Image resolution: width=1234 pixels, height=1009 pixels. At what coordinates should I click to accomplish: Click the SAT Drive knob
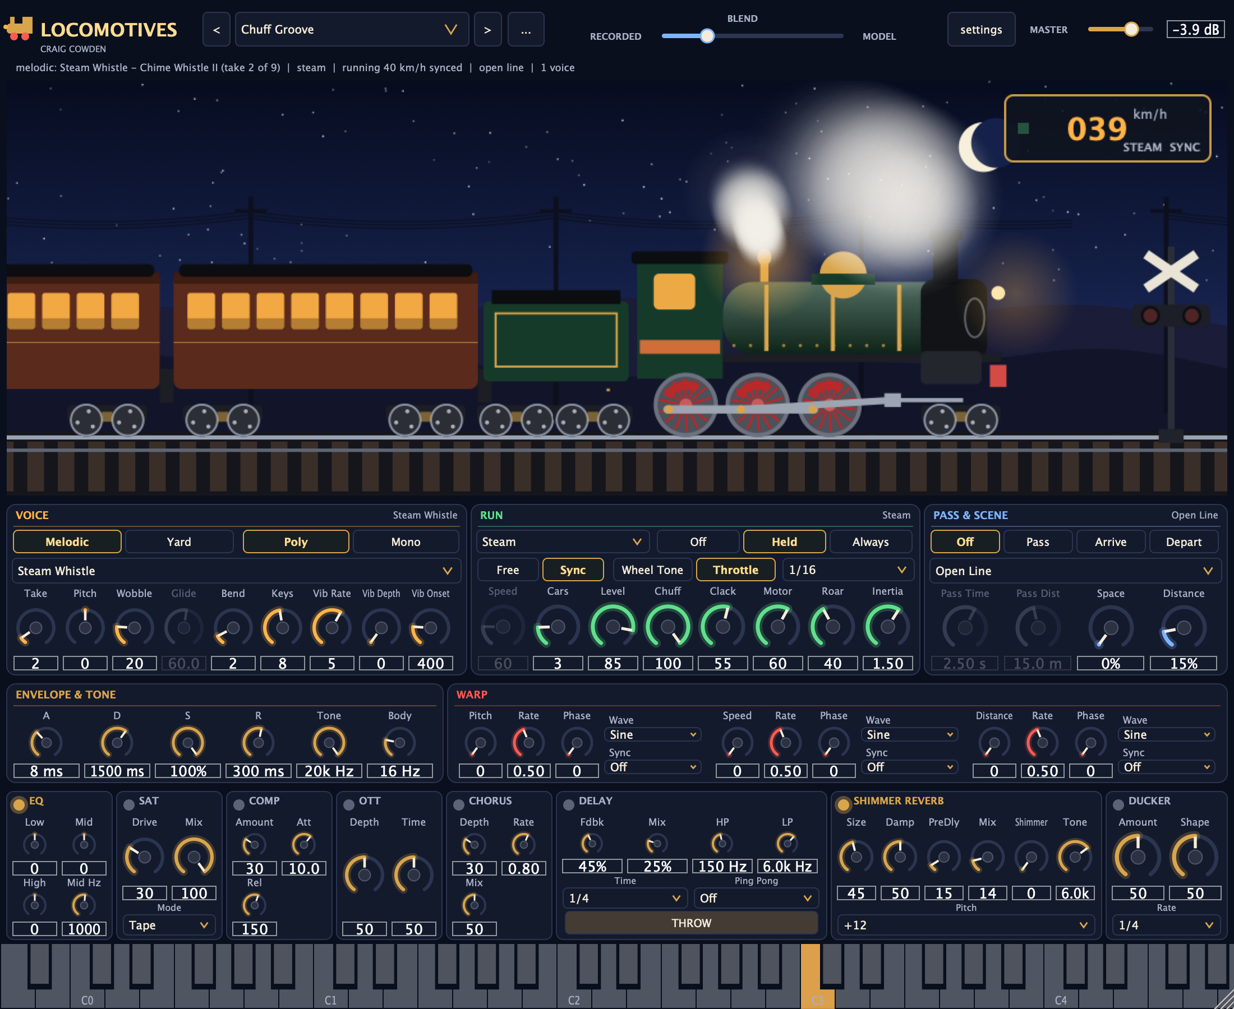coord(144,857)
